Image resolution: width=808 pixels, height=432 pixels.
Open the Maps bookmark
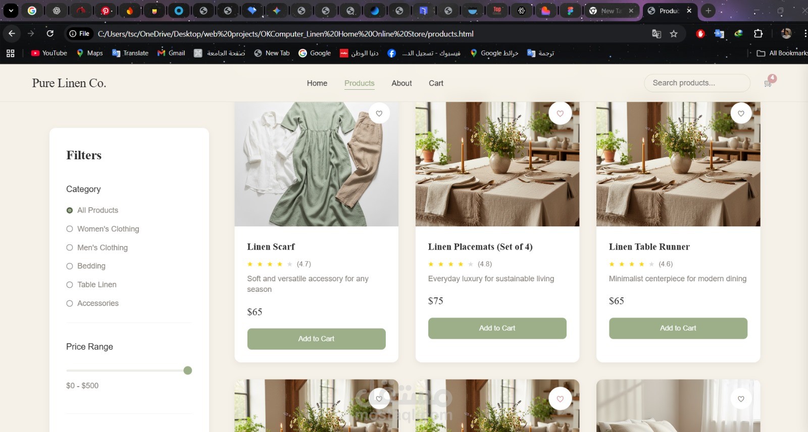click(x=89, y=53)
